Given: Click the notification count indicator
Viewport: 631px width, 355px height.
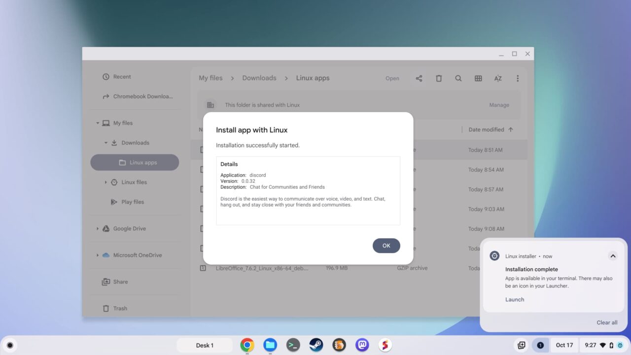Looking at the screenshot, I should (x=540, y=345).
